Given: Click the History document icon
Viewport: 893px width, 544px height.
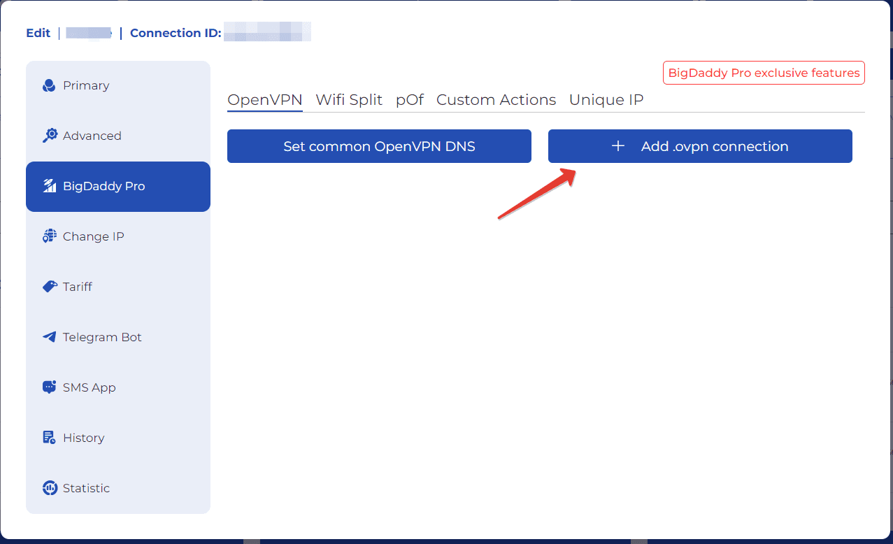Looking at the screenshot, I should [49, 438].
